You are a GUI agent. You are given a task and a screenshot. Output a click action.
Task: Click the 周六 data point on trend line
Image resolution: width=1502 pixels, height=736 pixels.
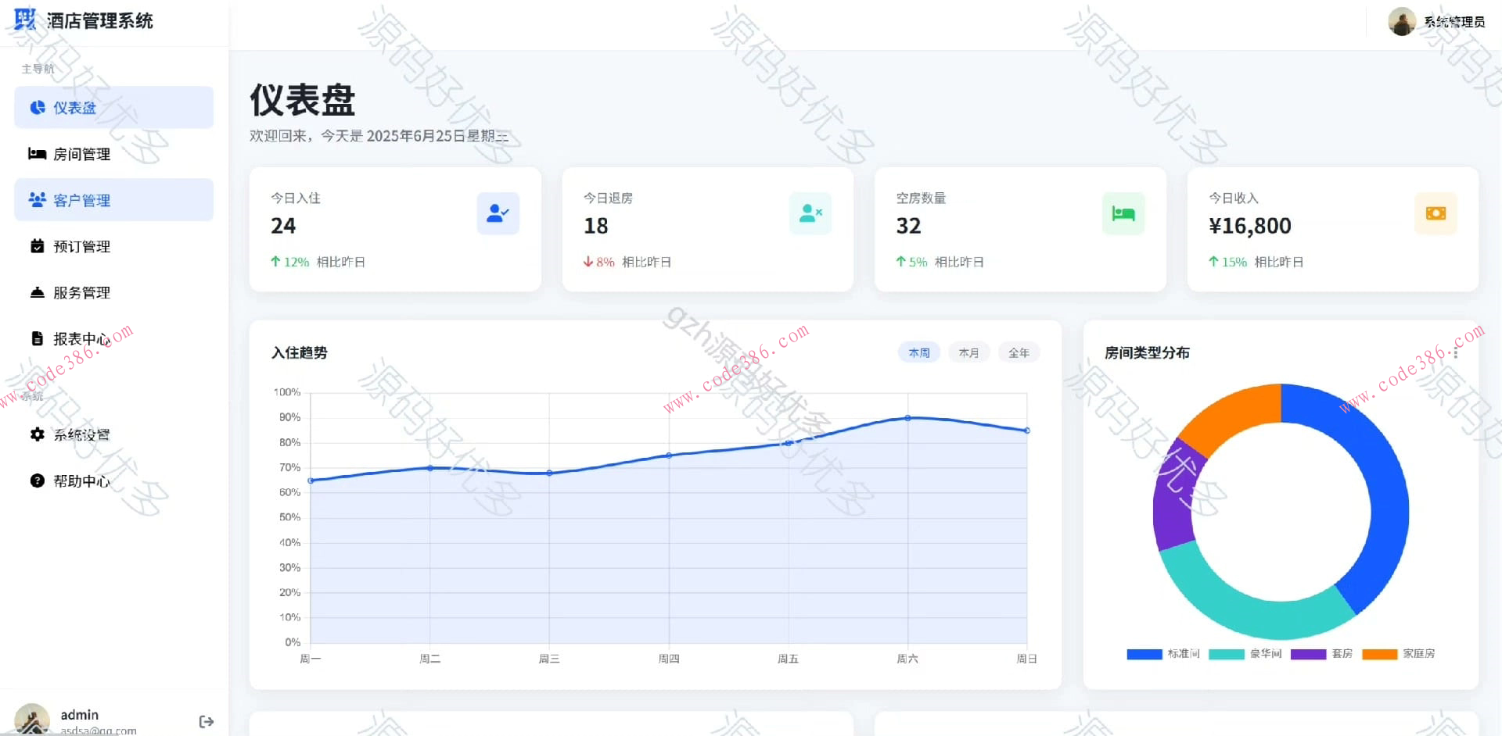(x=907, y=418)
